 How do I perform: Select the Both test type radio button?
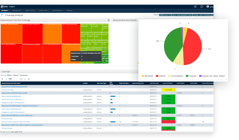coord(8,75)
